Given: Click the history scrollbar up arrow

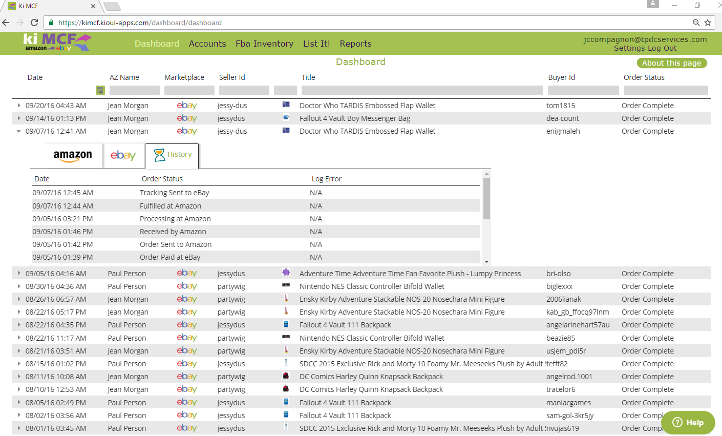Looking at the screenshot, I should pyautogui.click(x=486, y=174).
